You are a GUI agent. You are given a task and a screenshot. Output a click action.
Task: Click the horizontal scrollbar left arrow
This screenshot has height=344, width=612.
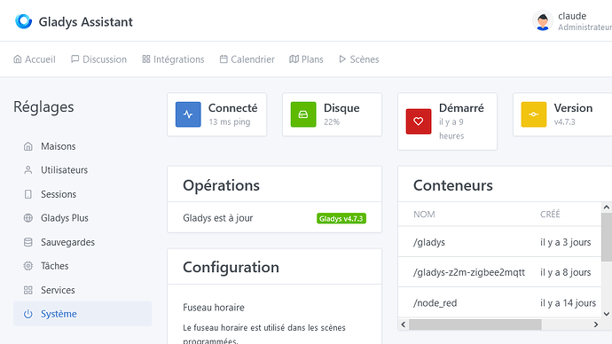404,324
